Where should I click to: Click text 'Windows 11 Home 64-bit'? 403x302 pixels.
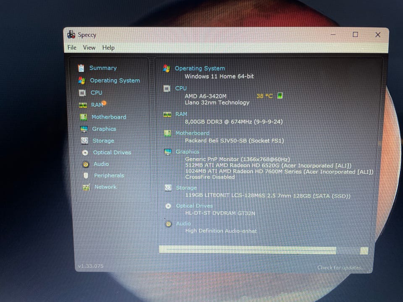point(219,76)
